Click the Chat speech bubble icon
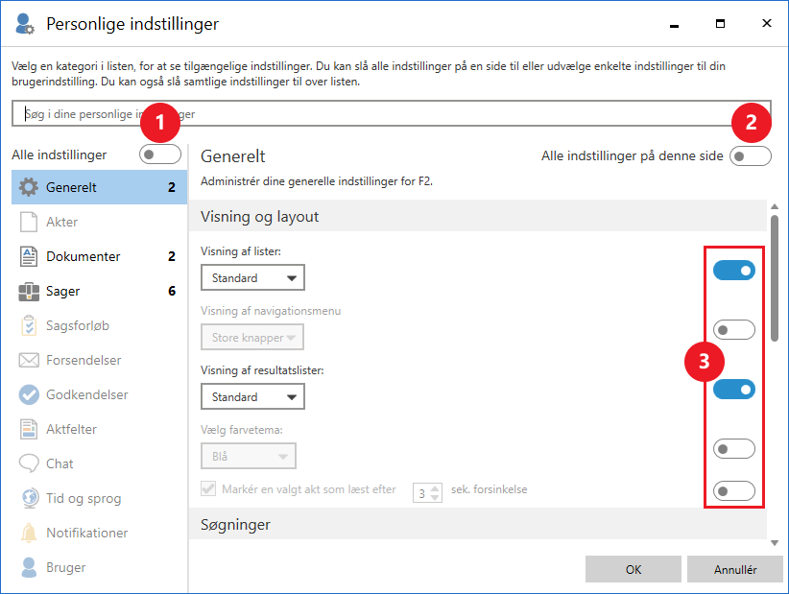The image size is (789, 594). (29, 463)
